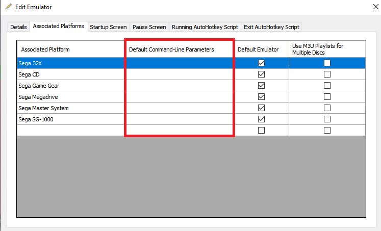Enable M3U Playlists for Sega CD
The width and height of the screenshot is (381, 231).
pos(327,74)
